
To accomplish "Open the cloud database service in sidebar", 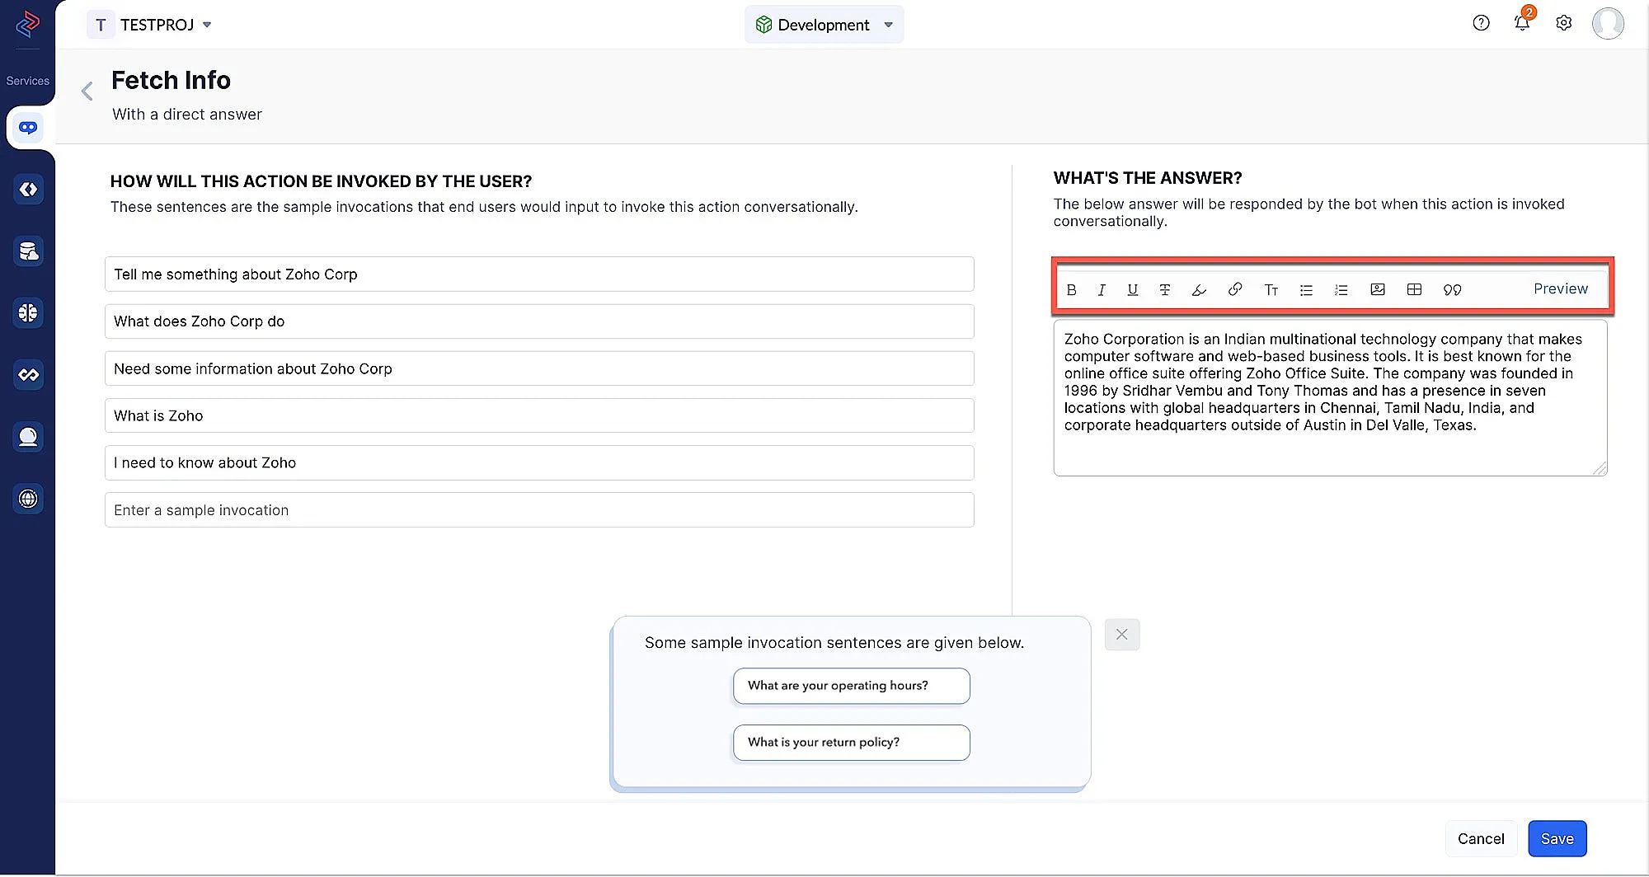I will pyautogui.click(x=28, y=251).
